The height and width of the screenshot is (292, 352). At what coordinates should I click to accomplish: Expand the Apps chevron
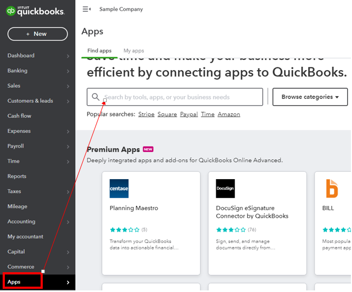tap(68, 282)
